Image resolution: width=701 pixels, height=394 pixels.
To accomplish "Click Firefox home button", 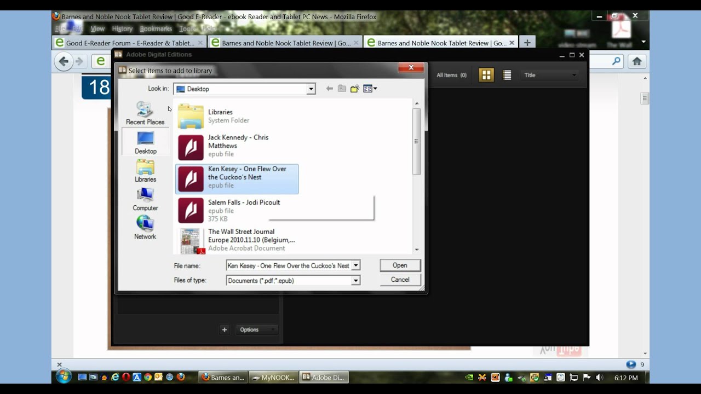I will coord(636,61).
